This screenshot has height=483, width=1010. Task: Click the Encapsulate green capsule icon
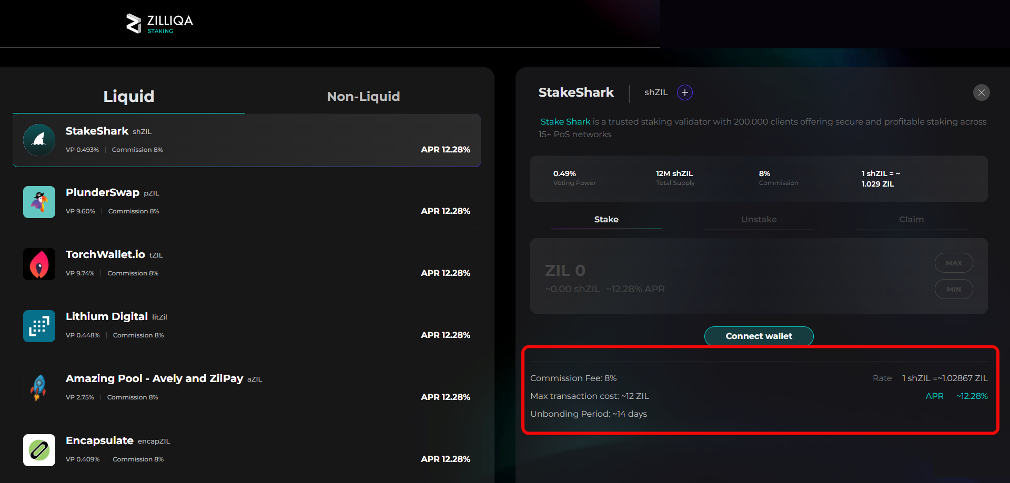[x=39, y=450]
